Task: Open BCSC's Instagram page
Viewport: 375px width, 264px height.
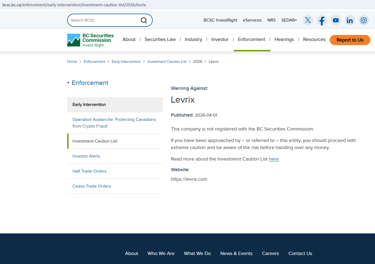Action: pos(364,20)
